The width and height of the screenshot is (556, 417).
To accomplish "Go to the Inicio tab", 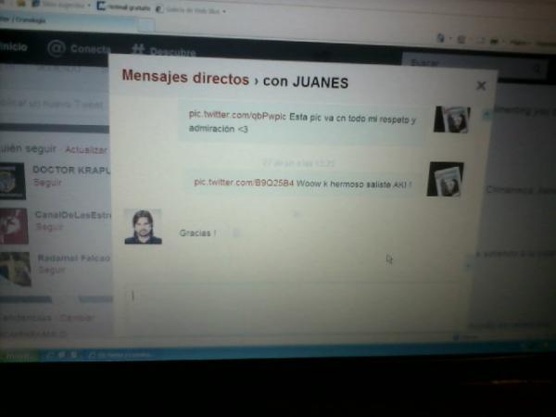I will [x=14, y=46].
